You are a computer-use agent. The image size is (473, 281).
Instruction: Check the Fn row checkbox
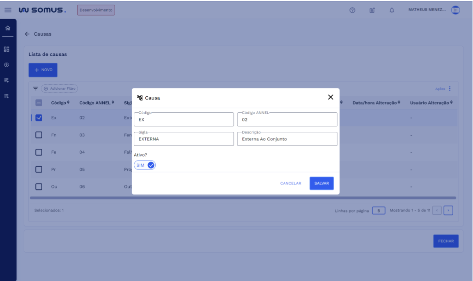point(39,135)
